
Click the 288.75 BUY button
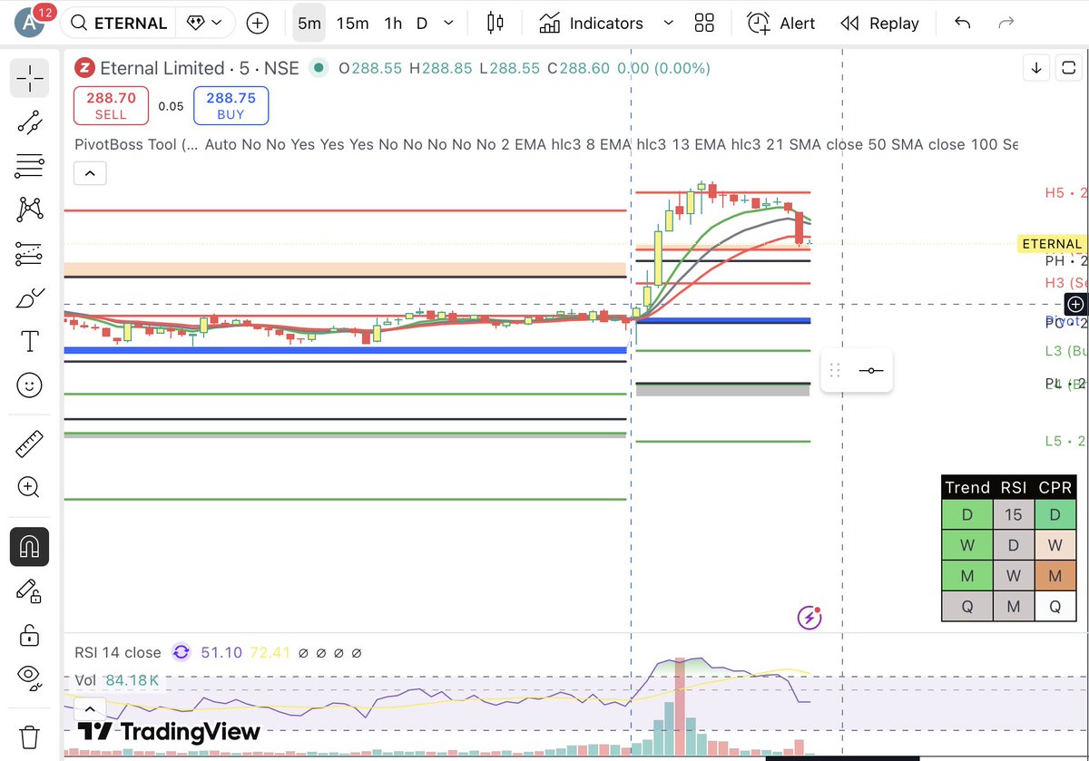[x=231, y=105]
